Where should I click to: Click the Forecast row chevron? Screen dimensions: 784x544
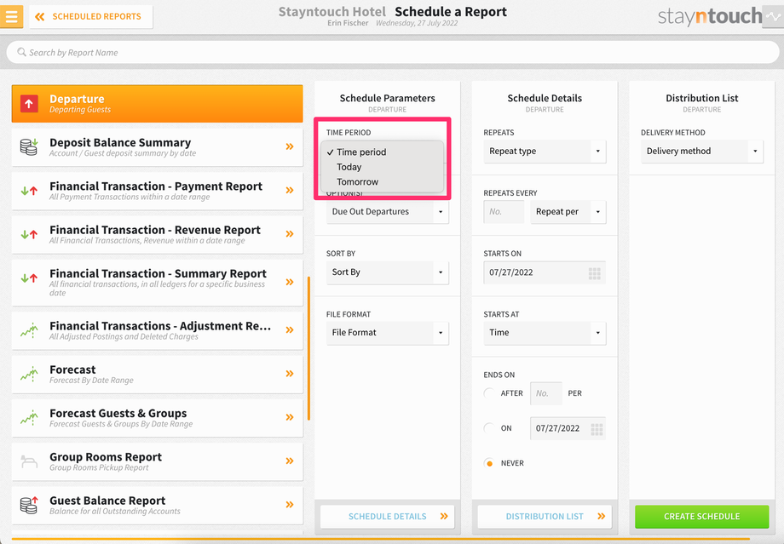coord(290,373)
